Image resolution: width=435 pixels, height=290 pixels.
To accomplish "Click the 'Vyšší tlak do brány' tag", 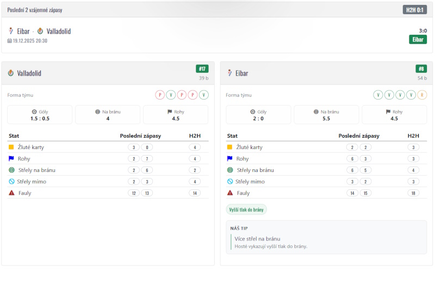I will 246,209.
